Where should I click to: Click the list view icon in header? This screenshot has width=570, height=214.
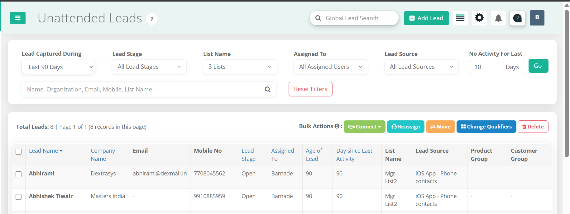(x=460, y=18)
